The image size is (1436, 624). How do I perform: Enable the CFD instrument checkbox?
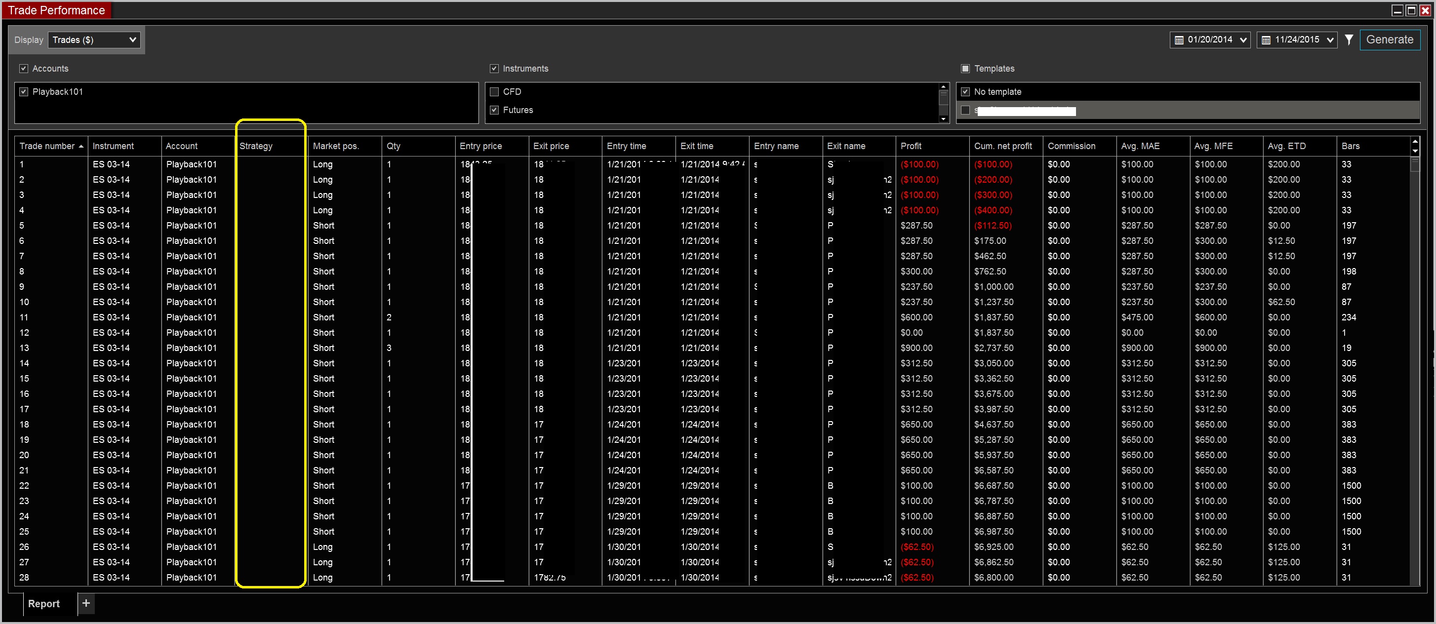(x=494, y=91)
